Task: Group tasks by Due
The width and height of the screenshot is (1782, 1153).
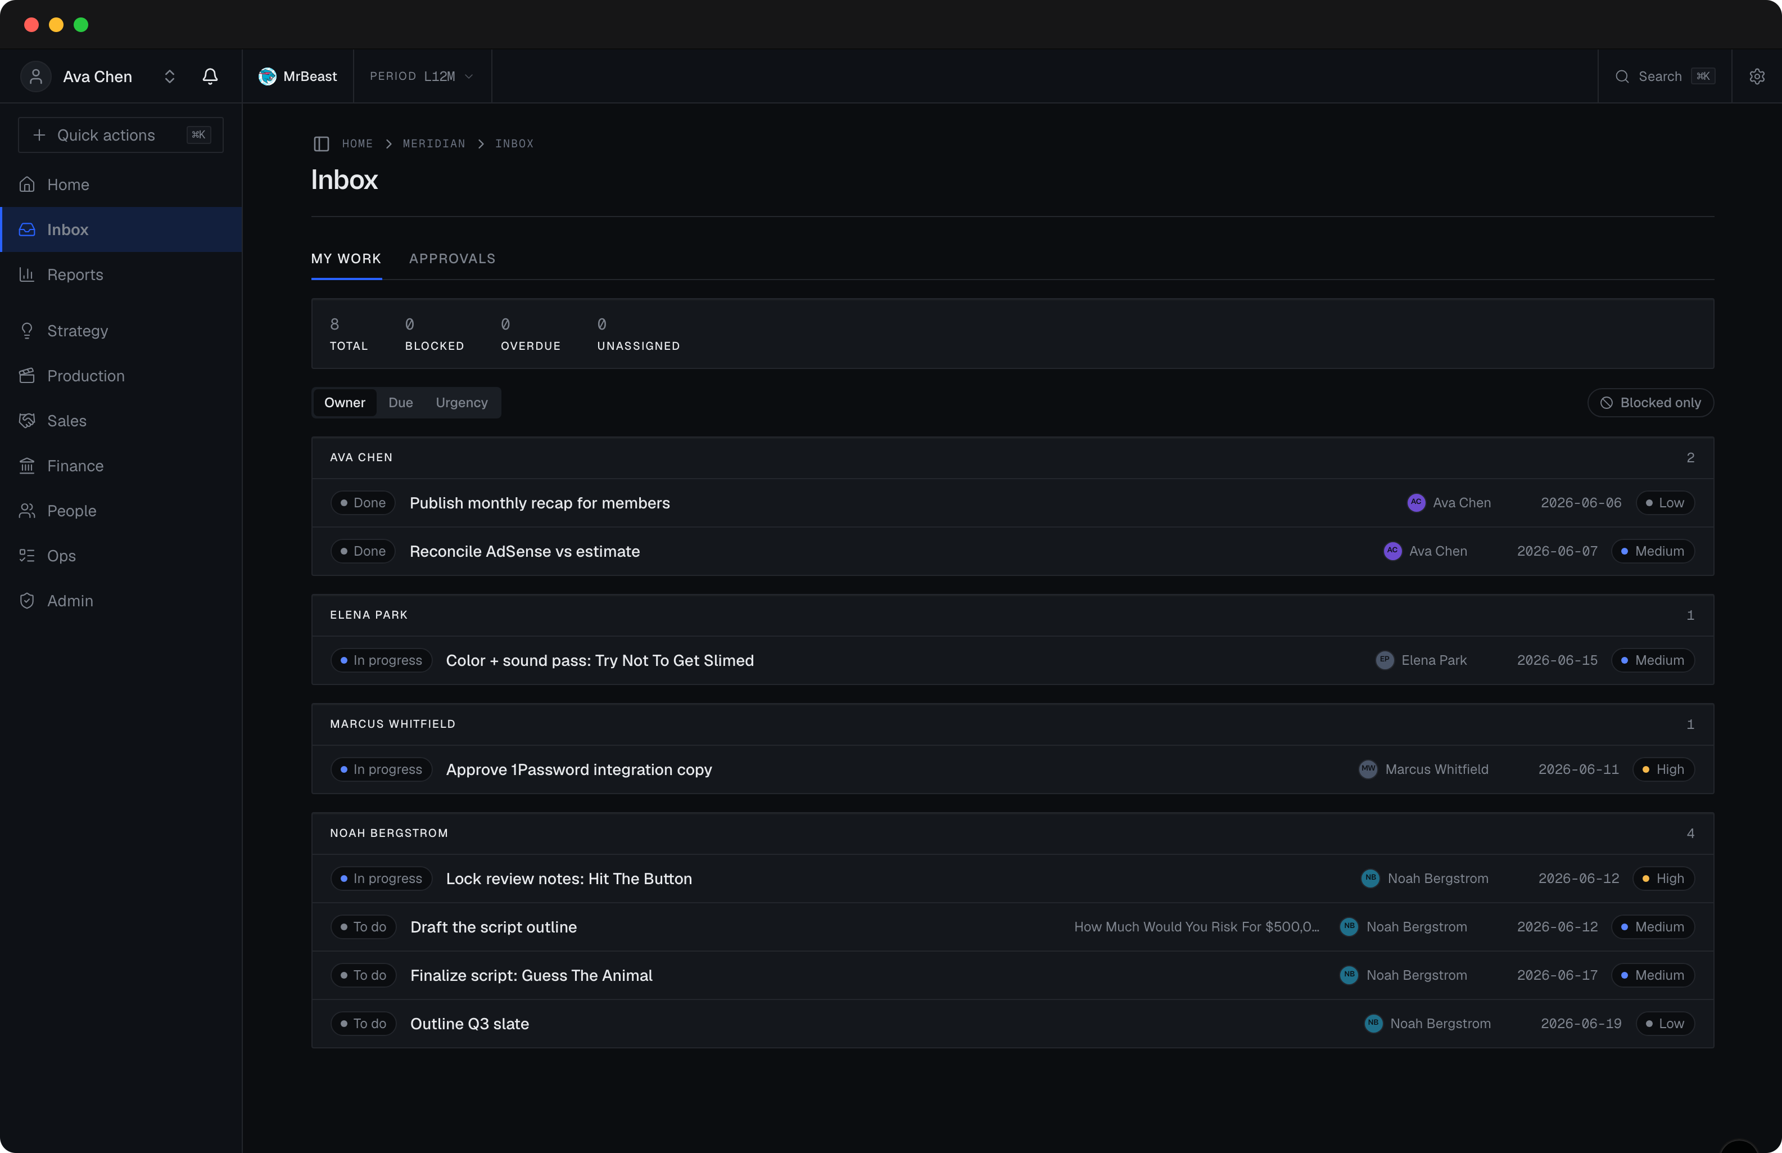Action: click(x=400, y=403)
